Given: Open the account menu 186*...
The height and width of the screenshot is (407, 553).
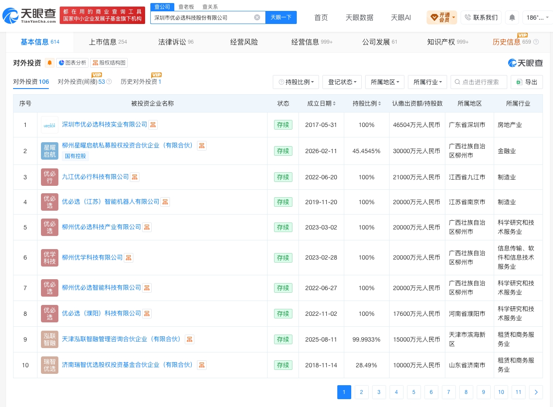Looking at the screenshot, I should pyautogui.click(x=537, y=17).
